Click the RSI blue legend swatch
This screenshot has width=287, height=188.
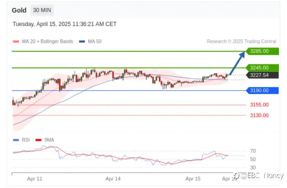point(16,140)
